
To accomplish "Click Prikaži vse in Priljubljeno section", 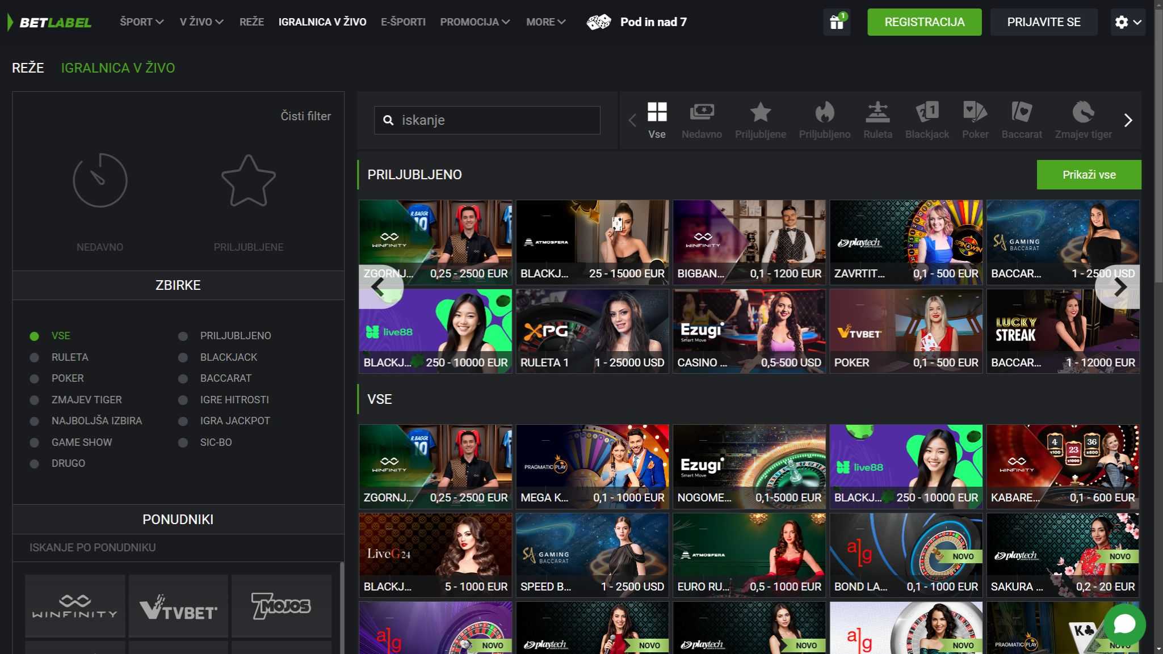I will [x=1089, y=175].
